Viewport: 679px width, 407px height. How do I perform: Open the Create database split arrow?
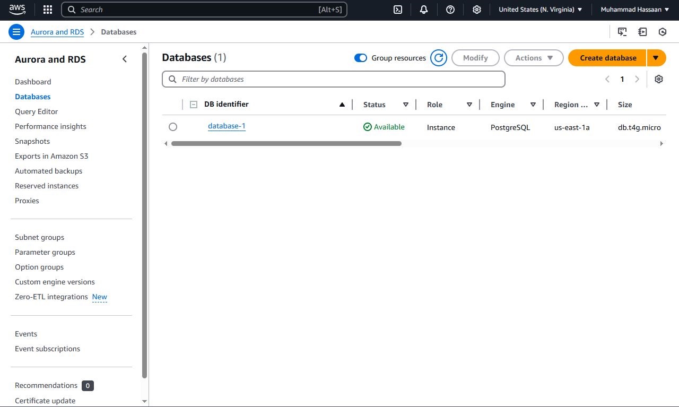point(656,58)
